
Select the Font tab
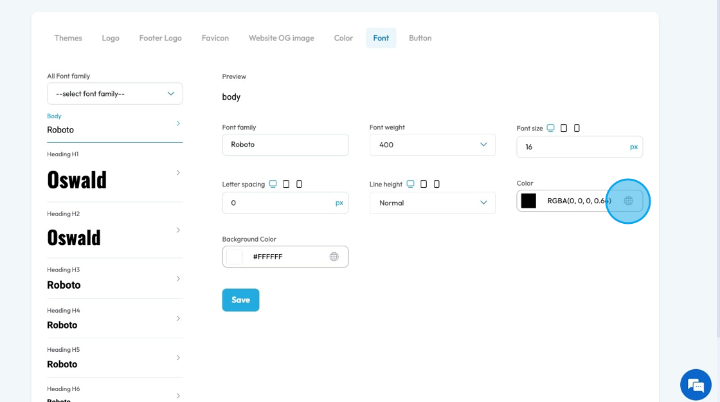(x=381, y=38)
